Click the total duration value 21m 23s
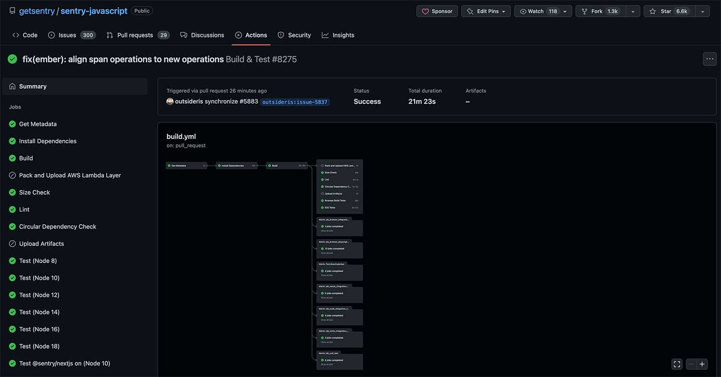Viewport: 721px width, 377px height. [x=422, y=101]
